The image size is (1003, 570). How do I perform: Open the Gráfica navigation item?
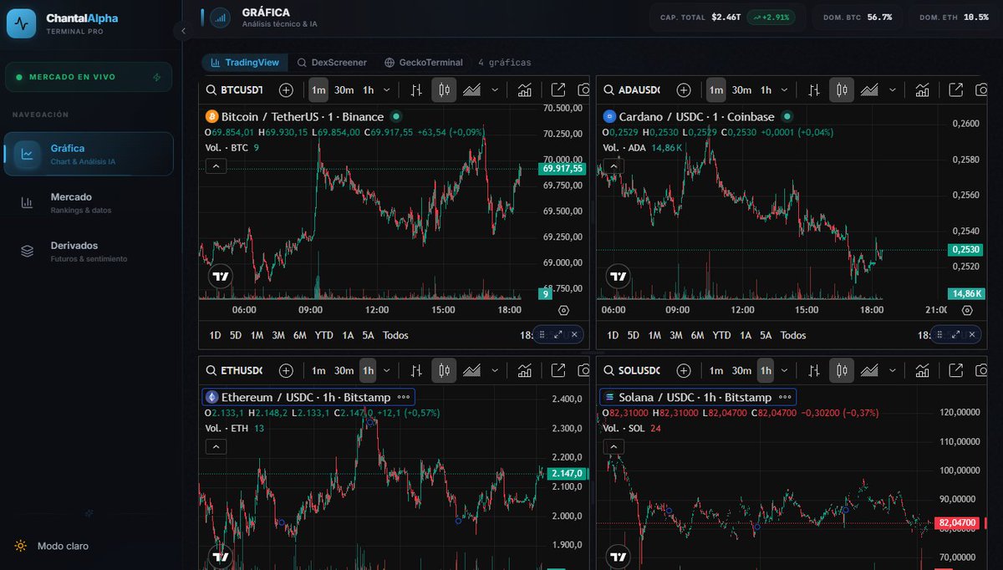89,154
